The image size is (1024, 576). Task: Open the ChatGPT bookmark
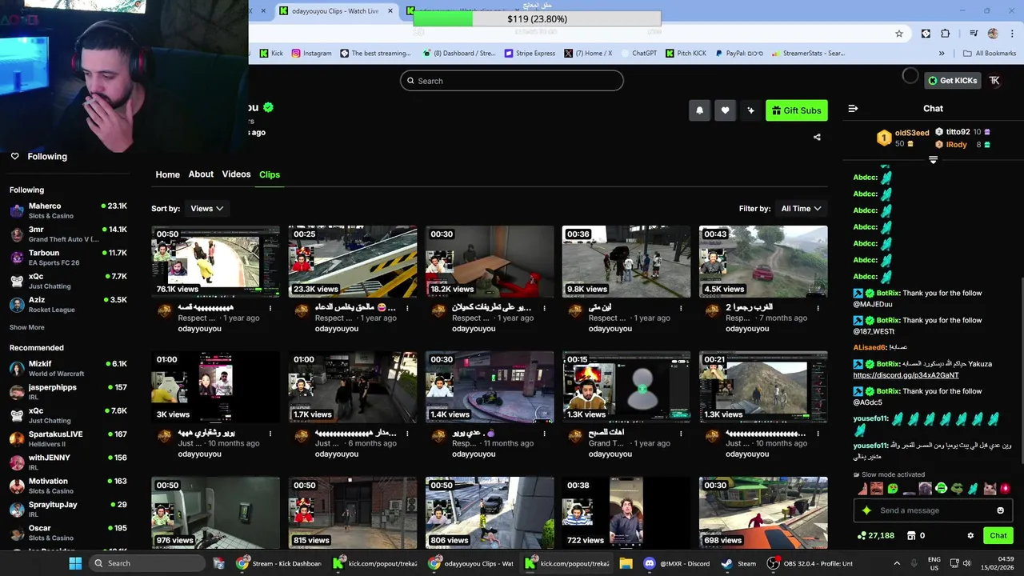click(x=638, y=54)
